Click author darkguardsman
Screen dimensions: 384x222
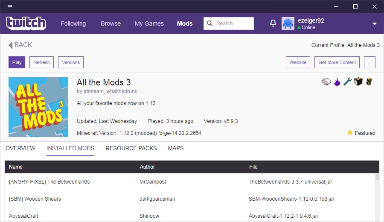point(157,199)
